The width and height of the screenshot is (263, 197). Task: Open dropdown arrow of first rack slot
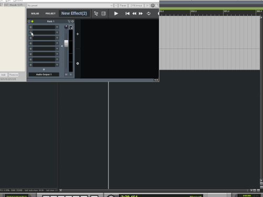click(x=57, y=27)
